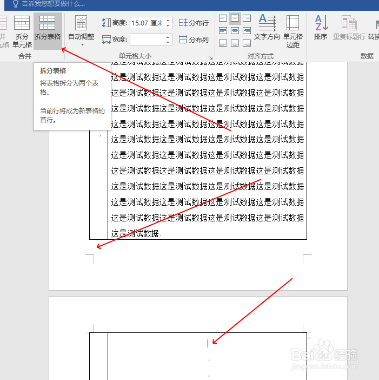Screen dimensions: 379x380
Task: Select Align Top Left
Action: [223, 18]
